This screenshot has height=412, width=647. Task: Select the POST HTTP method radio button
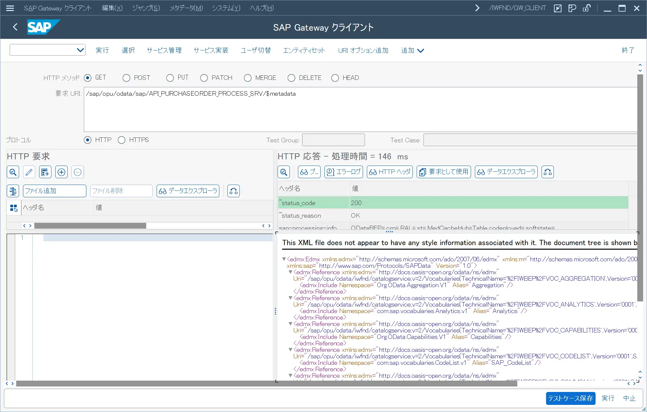click(126, 78)
